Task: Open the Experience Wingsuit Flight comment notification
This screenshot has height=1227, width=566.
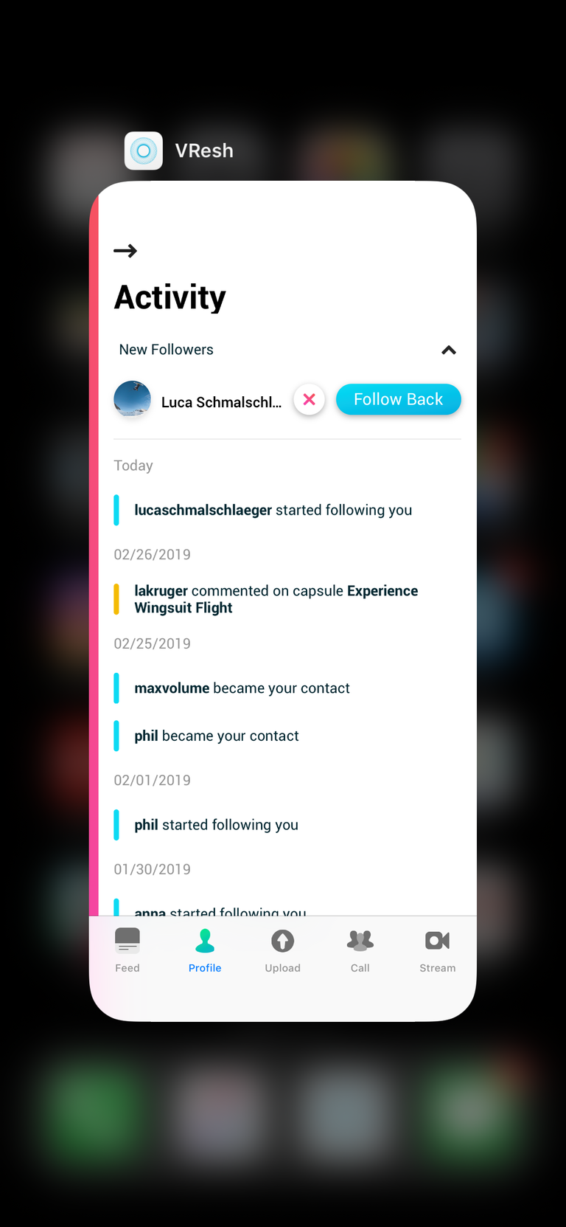Action: tap(276, 598)
